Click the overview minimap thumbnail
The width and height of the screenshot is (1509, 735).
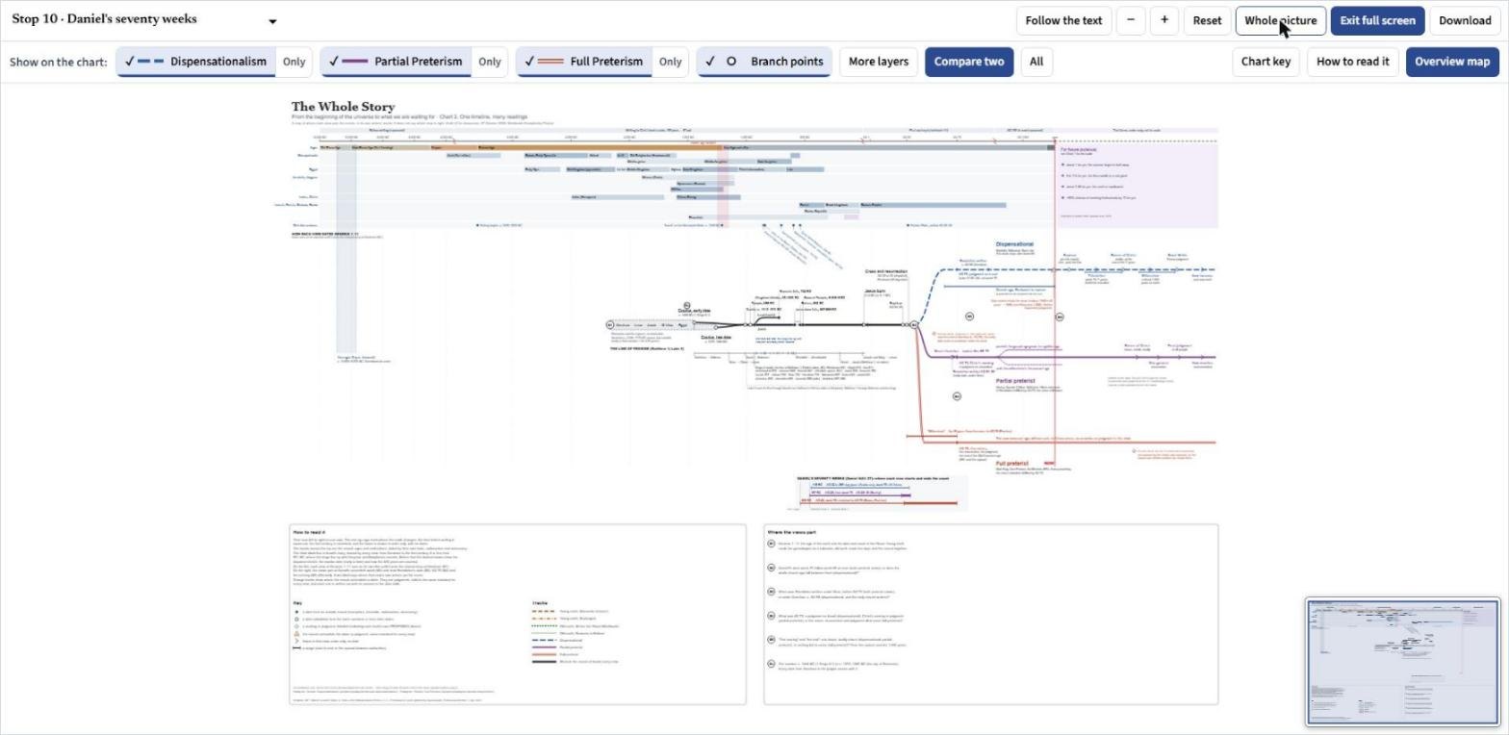(x=1402, y=661)
